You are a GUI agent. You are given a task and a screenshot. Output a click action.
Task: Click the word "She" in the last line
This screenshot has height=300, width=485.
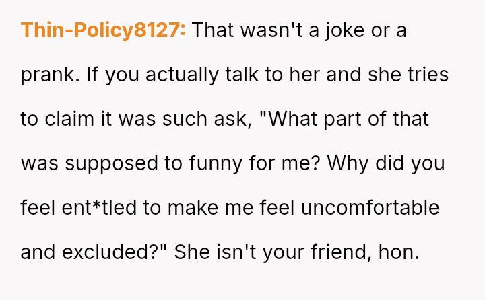(194, 252)
